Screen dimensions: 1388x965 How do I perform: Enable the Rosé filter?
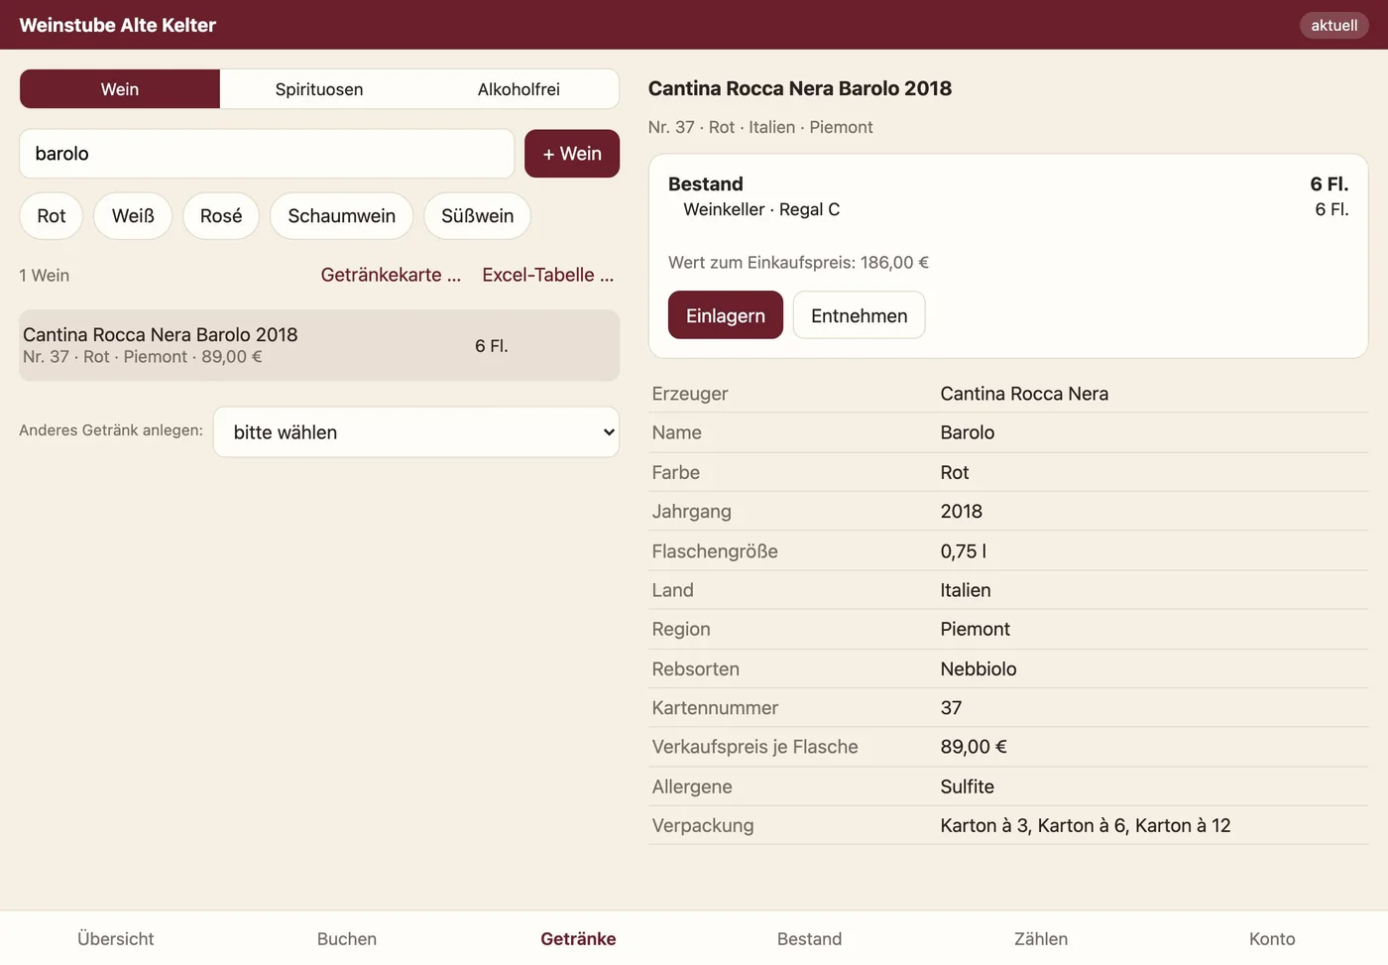pyautogui.click(x=221, y=216)
